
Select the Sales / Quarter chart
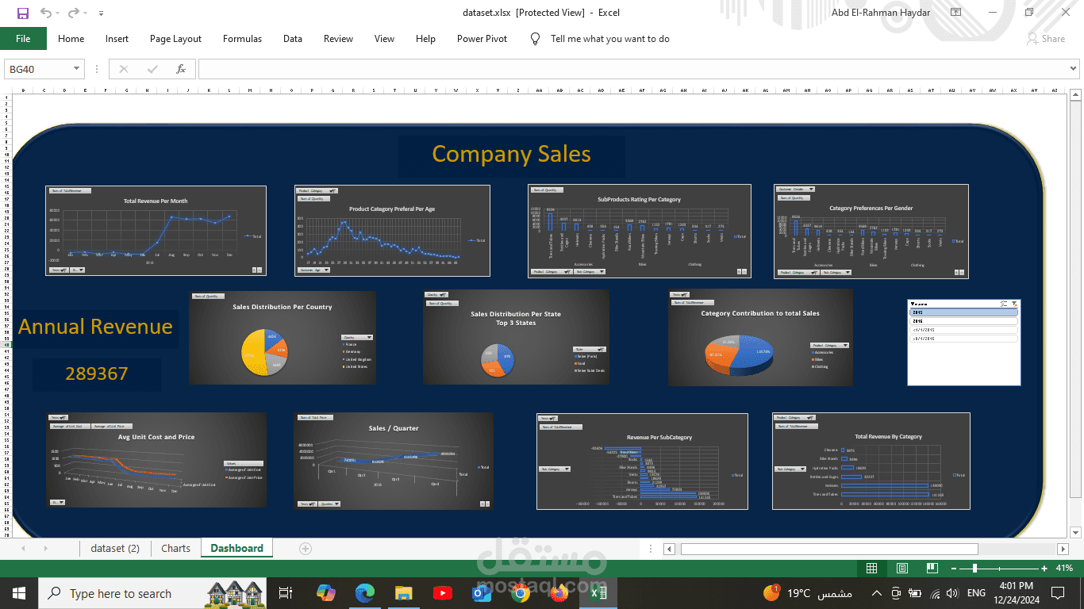tap(393, 460)
